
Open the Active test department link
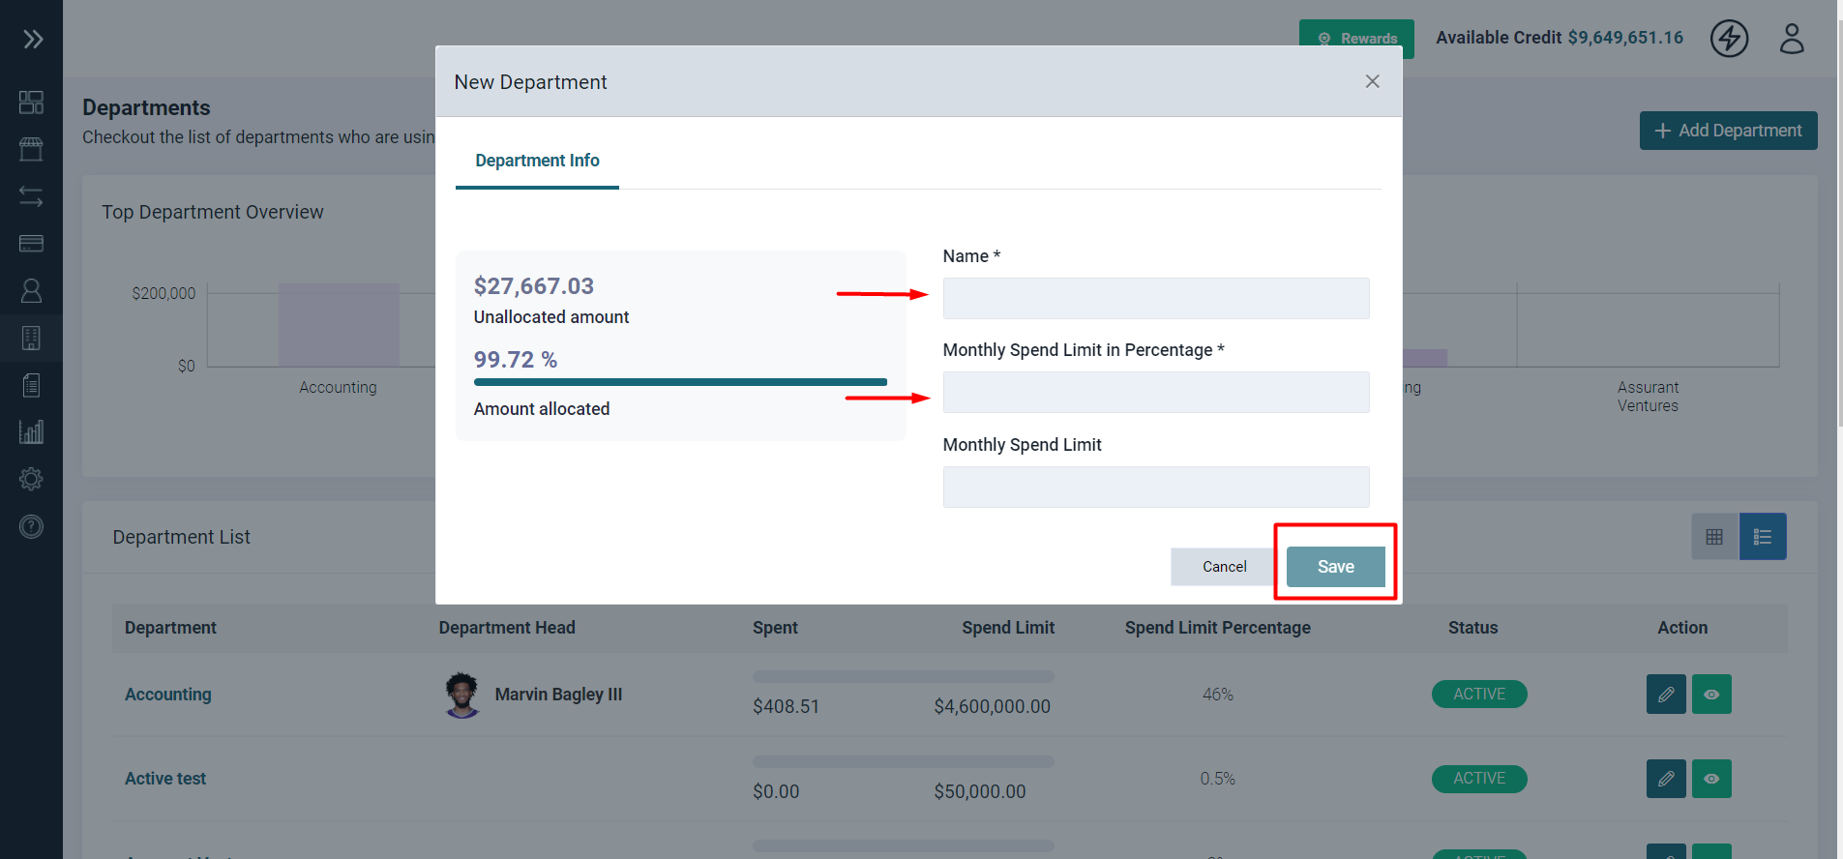click(x=165, y=779)
